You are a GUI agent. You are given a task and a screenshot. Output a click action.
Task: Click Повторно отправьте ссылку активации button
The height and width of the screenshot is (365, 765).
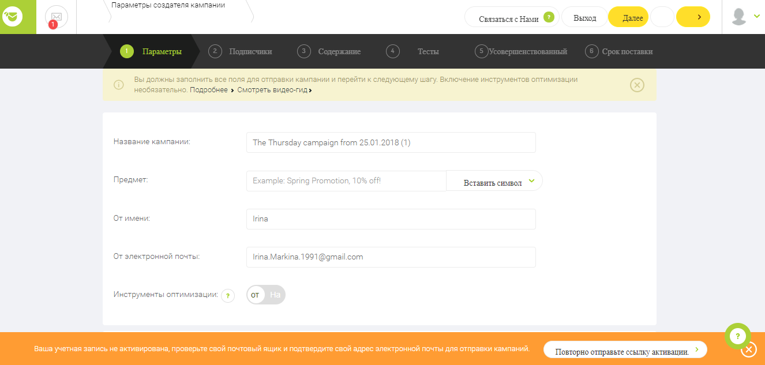coord(625,350)
